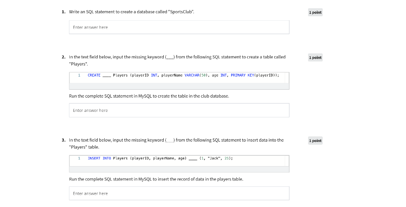Click the instruction about inserting the record in MySQL

(156, 179)
